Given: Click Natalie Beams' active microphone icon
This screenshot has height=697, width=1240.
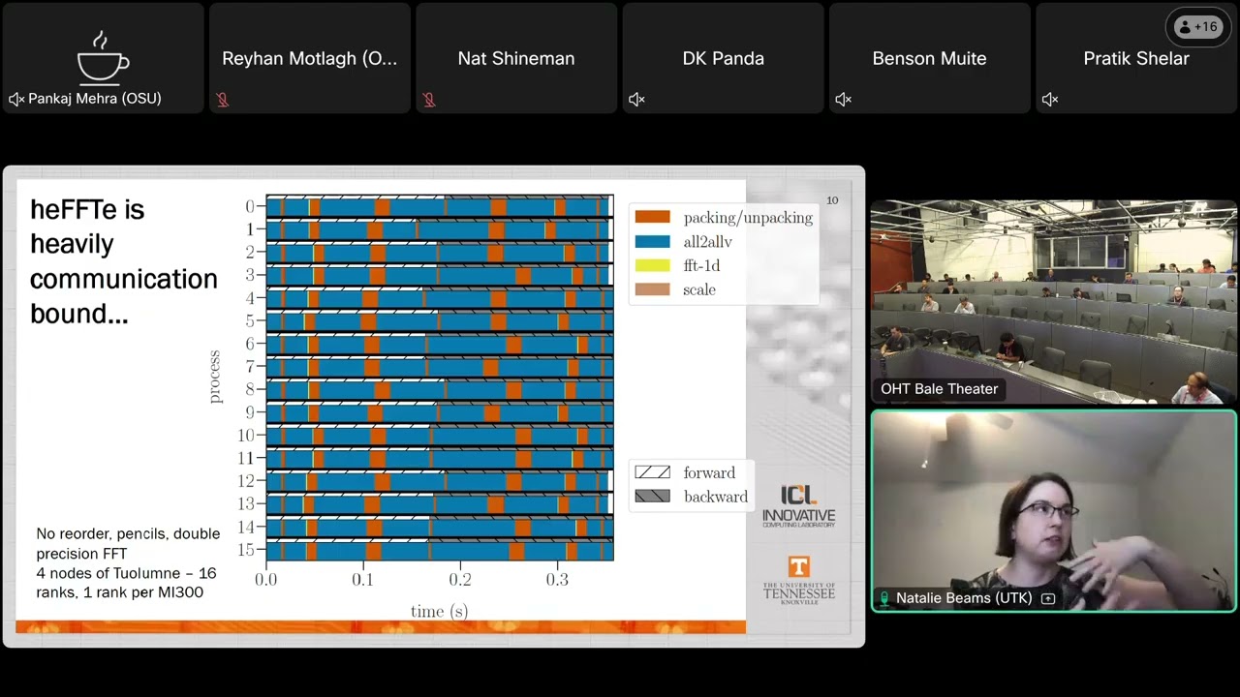Looking at the screenshot, I should point(883,598).
